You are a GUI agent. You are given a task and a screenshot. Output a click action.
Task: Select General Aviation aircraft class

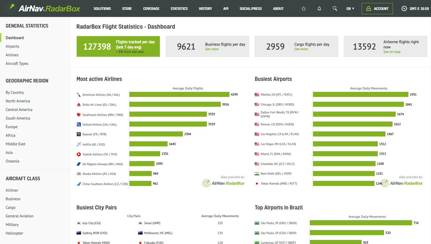pyautogui.click(x=19, y=216)
